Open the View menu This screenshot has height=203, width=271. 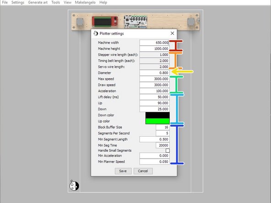point(67,2)
